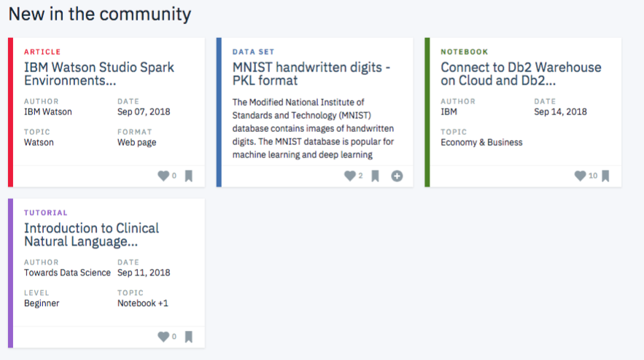Open Connect to Db2 Warehouse on Cloud title
Image resolution: width=644 pixels, height=360 pixels.
(521, 74)
